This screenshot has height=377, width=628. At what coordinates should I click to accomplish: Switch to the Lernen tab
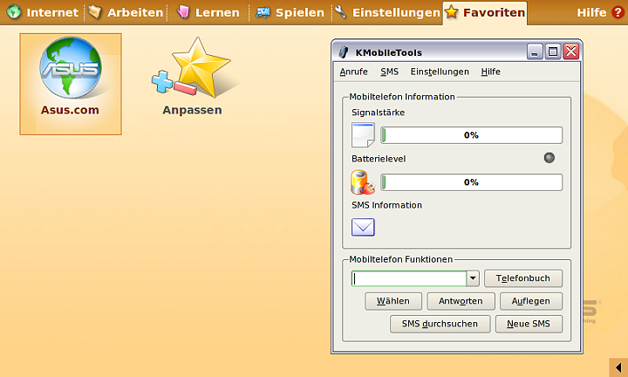208,12
